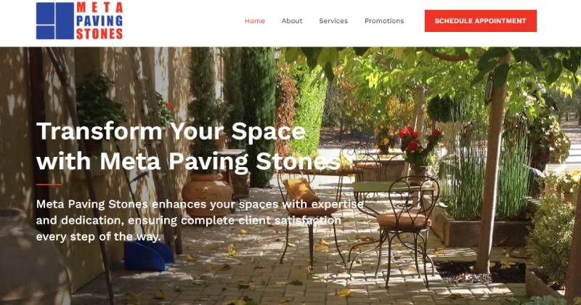Click the 'every step of the way' line

[x=99, y=237]
